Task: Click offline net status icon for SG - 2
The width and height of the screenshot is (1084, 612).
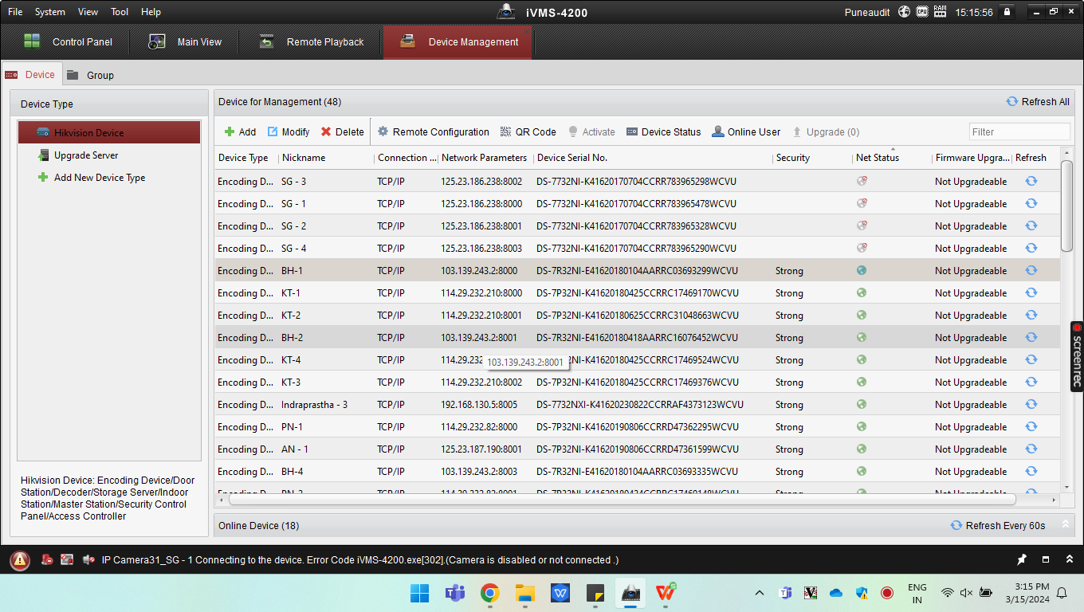Action: pos(862,226)
